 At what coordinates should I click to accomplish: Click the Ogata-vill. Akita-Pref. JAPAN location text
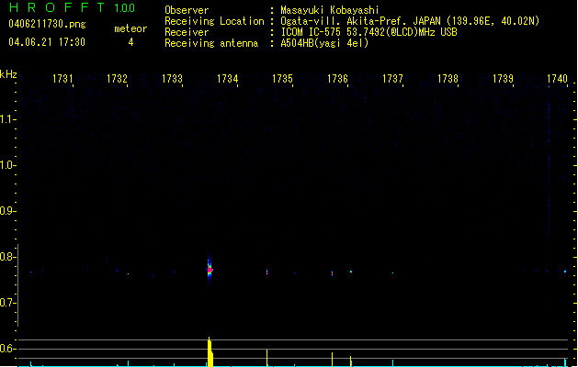(410, 21)
